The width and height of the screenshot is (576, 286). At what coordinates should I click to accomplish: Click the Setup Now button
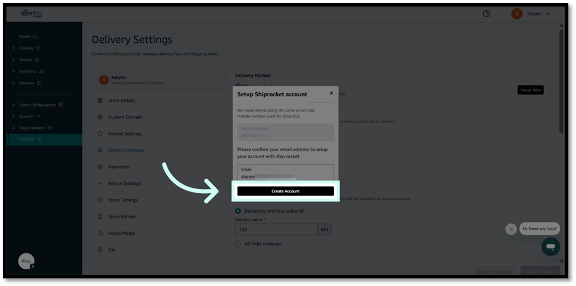530,90
